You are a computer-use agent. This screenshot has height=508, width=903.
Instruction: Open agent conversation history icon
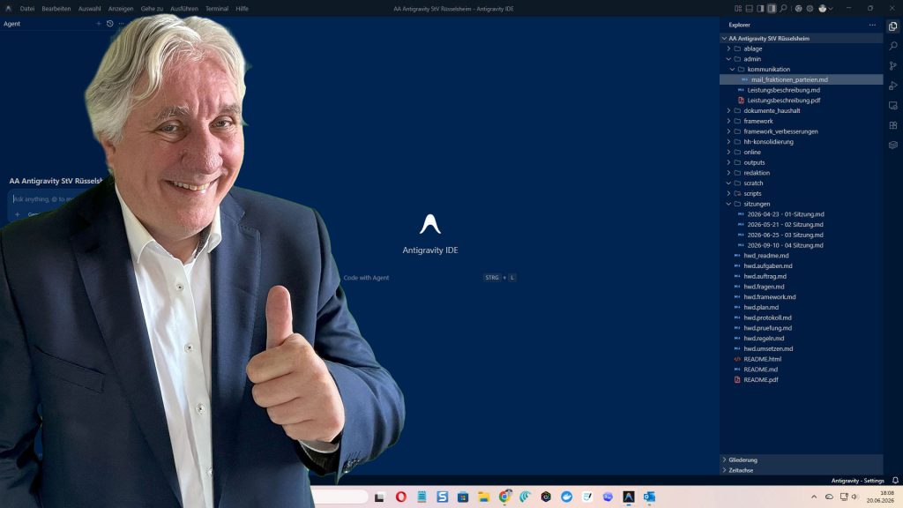coord(110,24)
